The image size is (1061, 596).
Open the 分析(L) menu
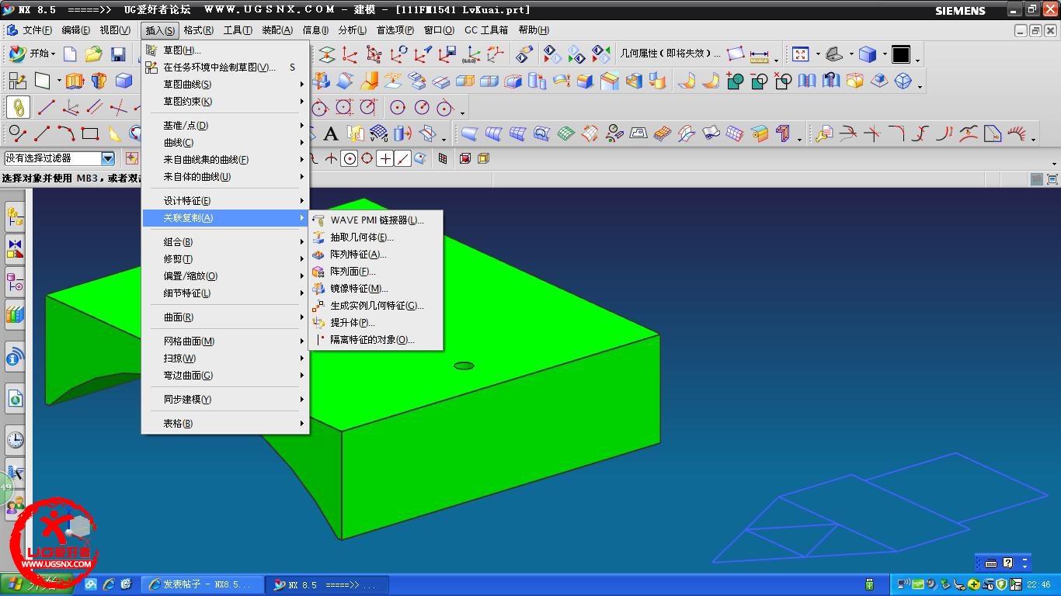click(x=352, y=30)
